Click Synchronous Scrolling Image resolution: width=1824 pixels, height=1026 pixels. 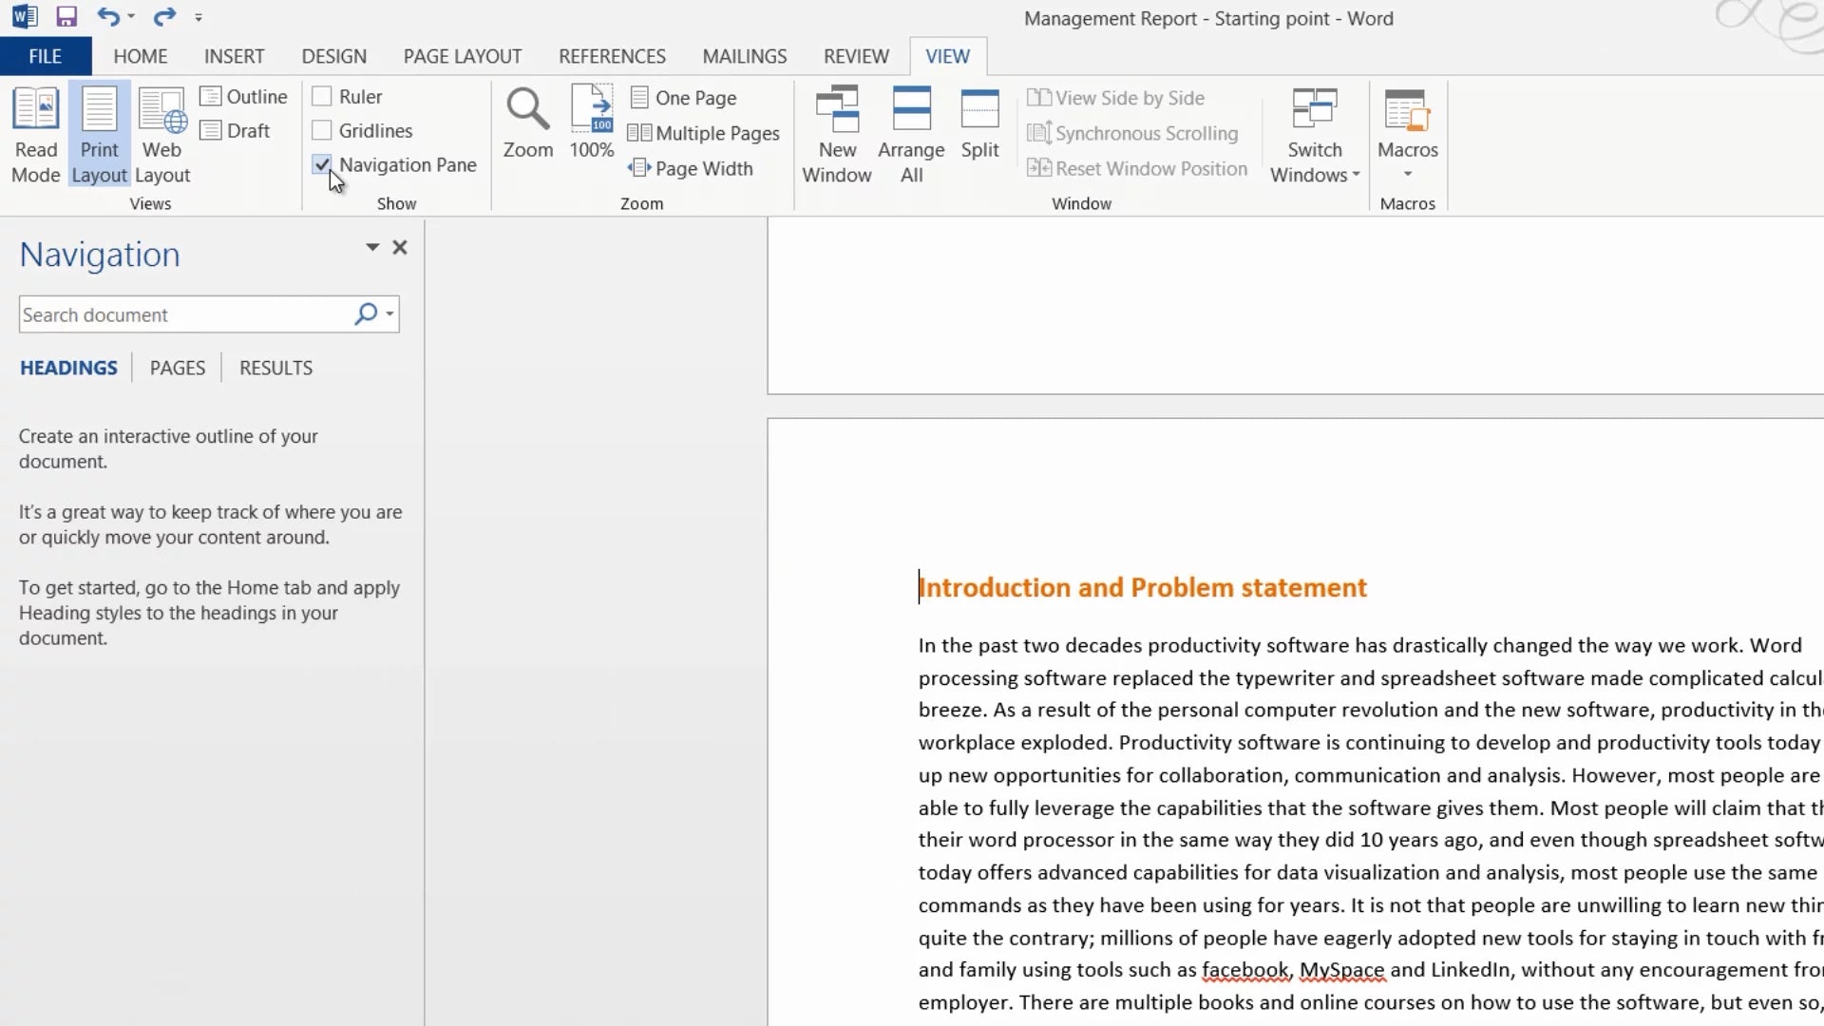tap(1132, 133)
